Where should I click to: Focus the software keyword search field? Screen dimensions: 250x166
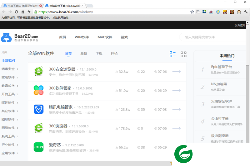point(212,37)
